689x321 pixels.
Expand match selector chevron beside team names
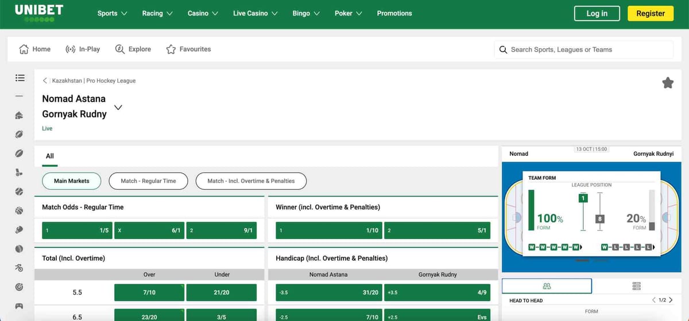[x=119, y=107]
